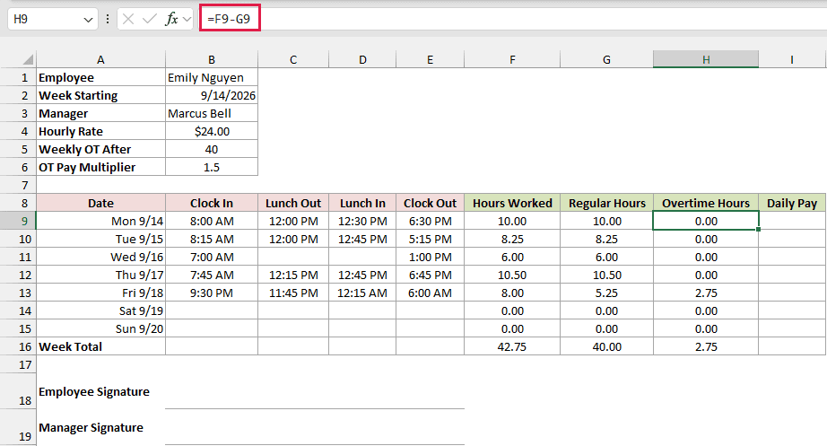The height and width of the screenshot is (446, 827).
Task: Click the 1:00 PM clock out cell
Action: [430, 257]
